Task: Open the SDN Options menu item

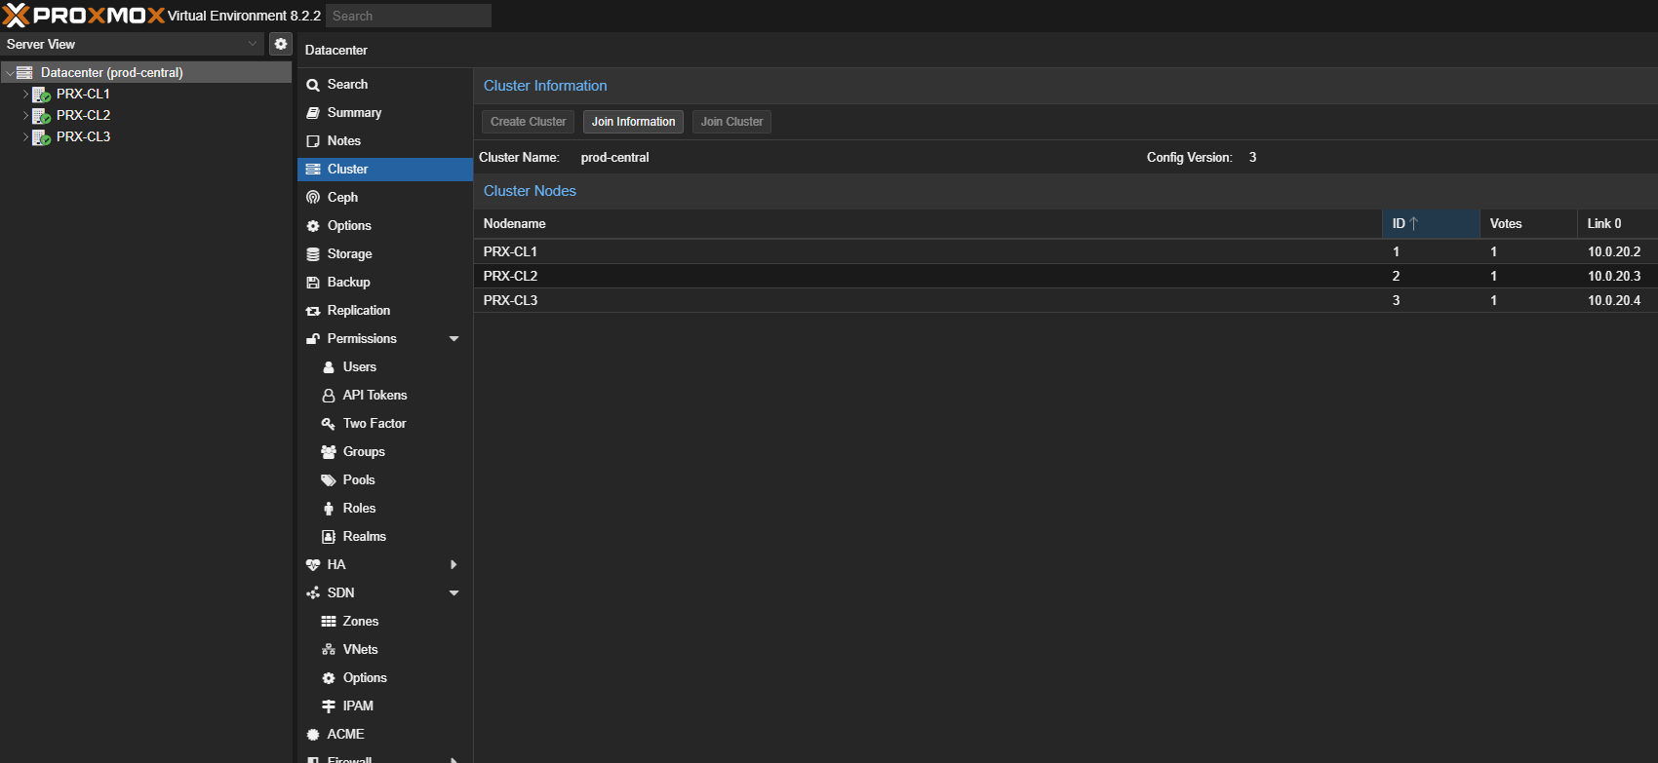Action: 385,678
